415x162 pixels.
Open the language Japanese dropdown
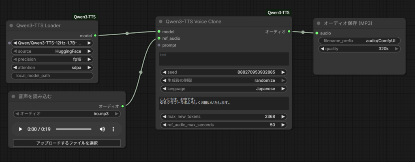224,89
